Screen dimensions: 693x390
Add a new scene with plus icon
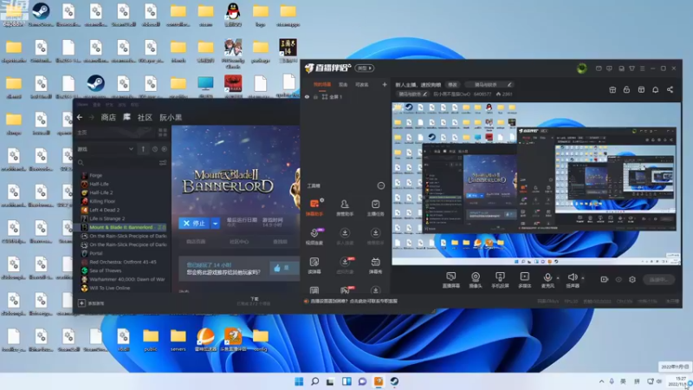pyautogui.click(x=385, y=84)
